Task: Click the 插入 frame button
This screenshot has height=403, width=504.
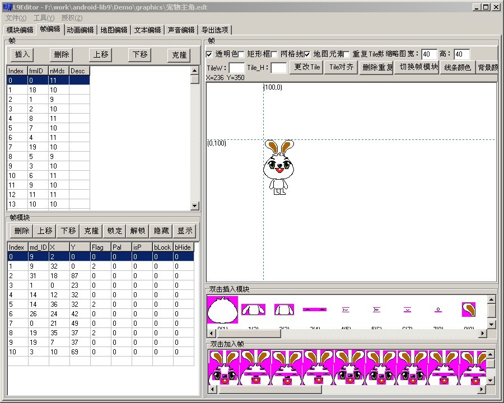Action: click(22, 55)
